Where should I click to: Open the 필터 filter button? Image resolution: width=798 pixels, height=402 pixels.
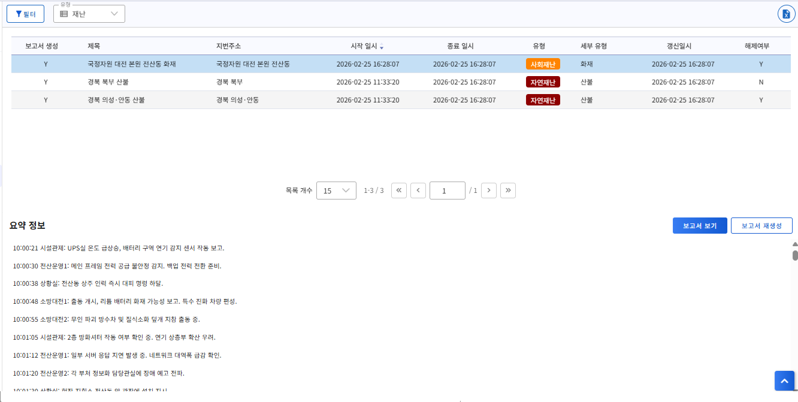click(x=25, y=14)
